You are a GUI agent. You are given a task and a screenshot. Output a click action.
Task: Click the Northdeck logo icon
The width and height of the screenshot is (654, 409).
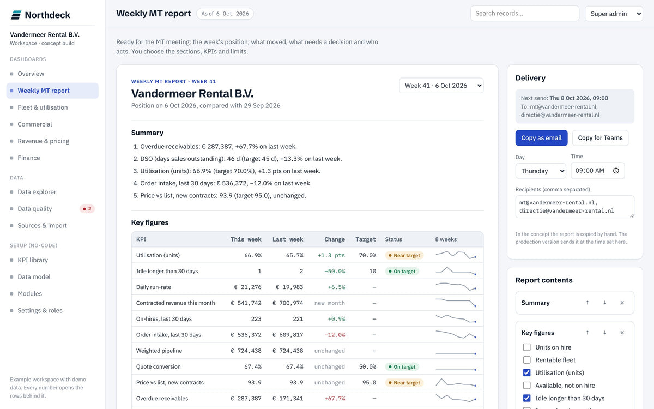coord(16,15)
